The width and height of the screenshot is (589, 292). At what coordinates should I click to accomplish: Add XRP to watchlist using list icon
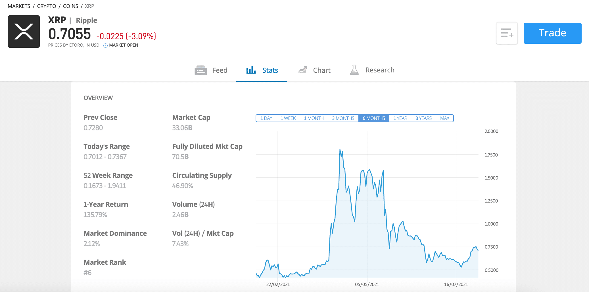click(507, 33)
